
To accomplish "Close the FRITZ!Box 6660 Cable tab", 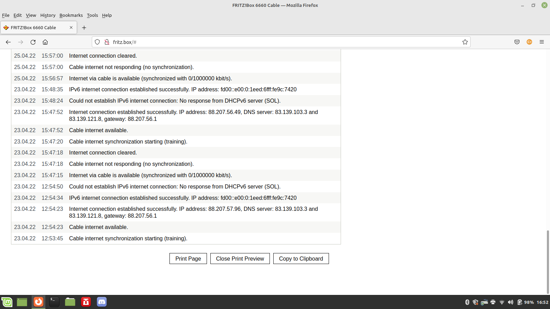I will 71,27.
